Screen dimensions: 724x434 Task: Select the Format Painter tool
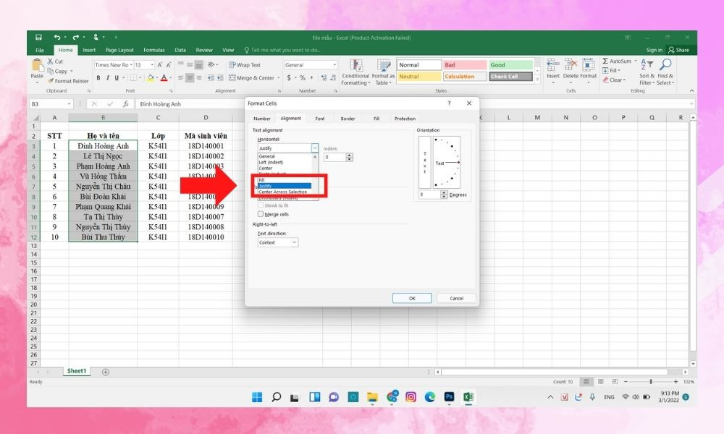(70, 81)
